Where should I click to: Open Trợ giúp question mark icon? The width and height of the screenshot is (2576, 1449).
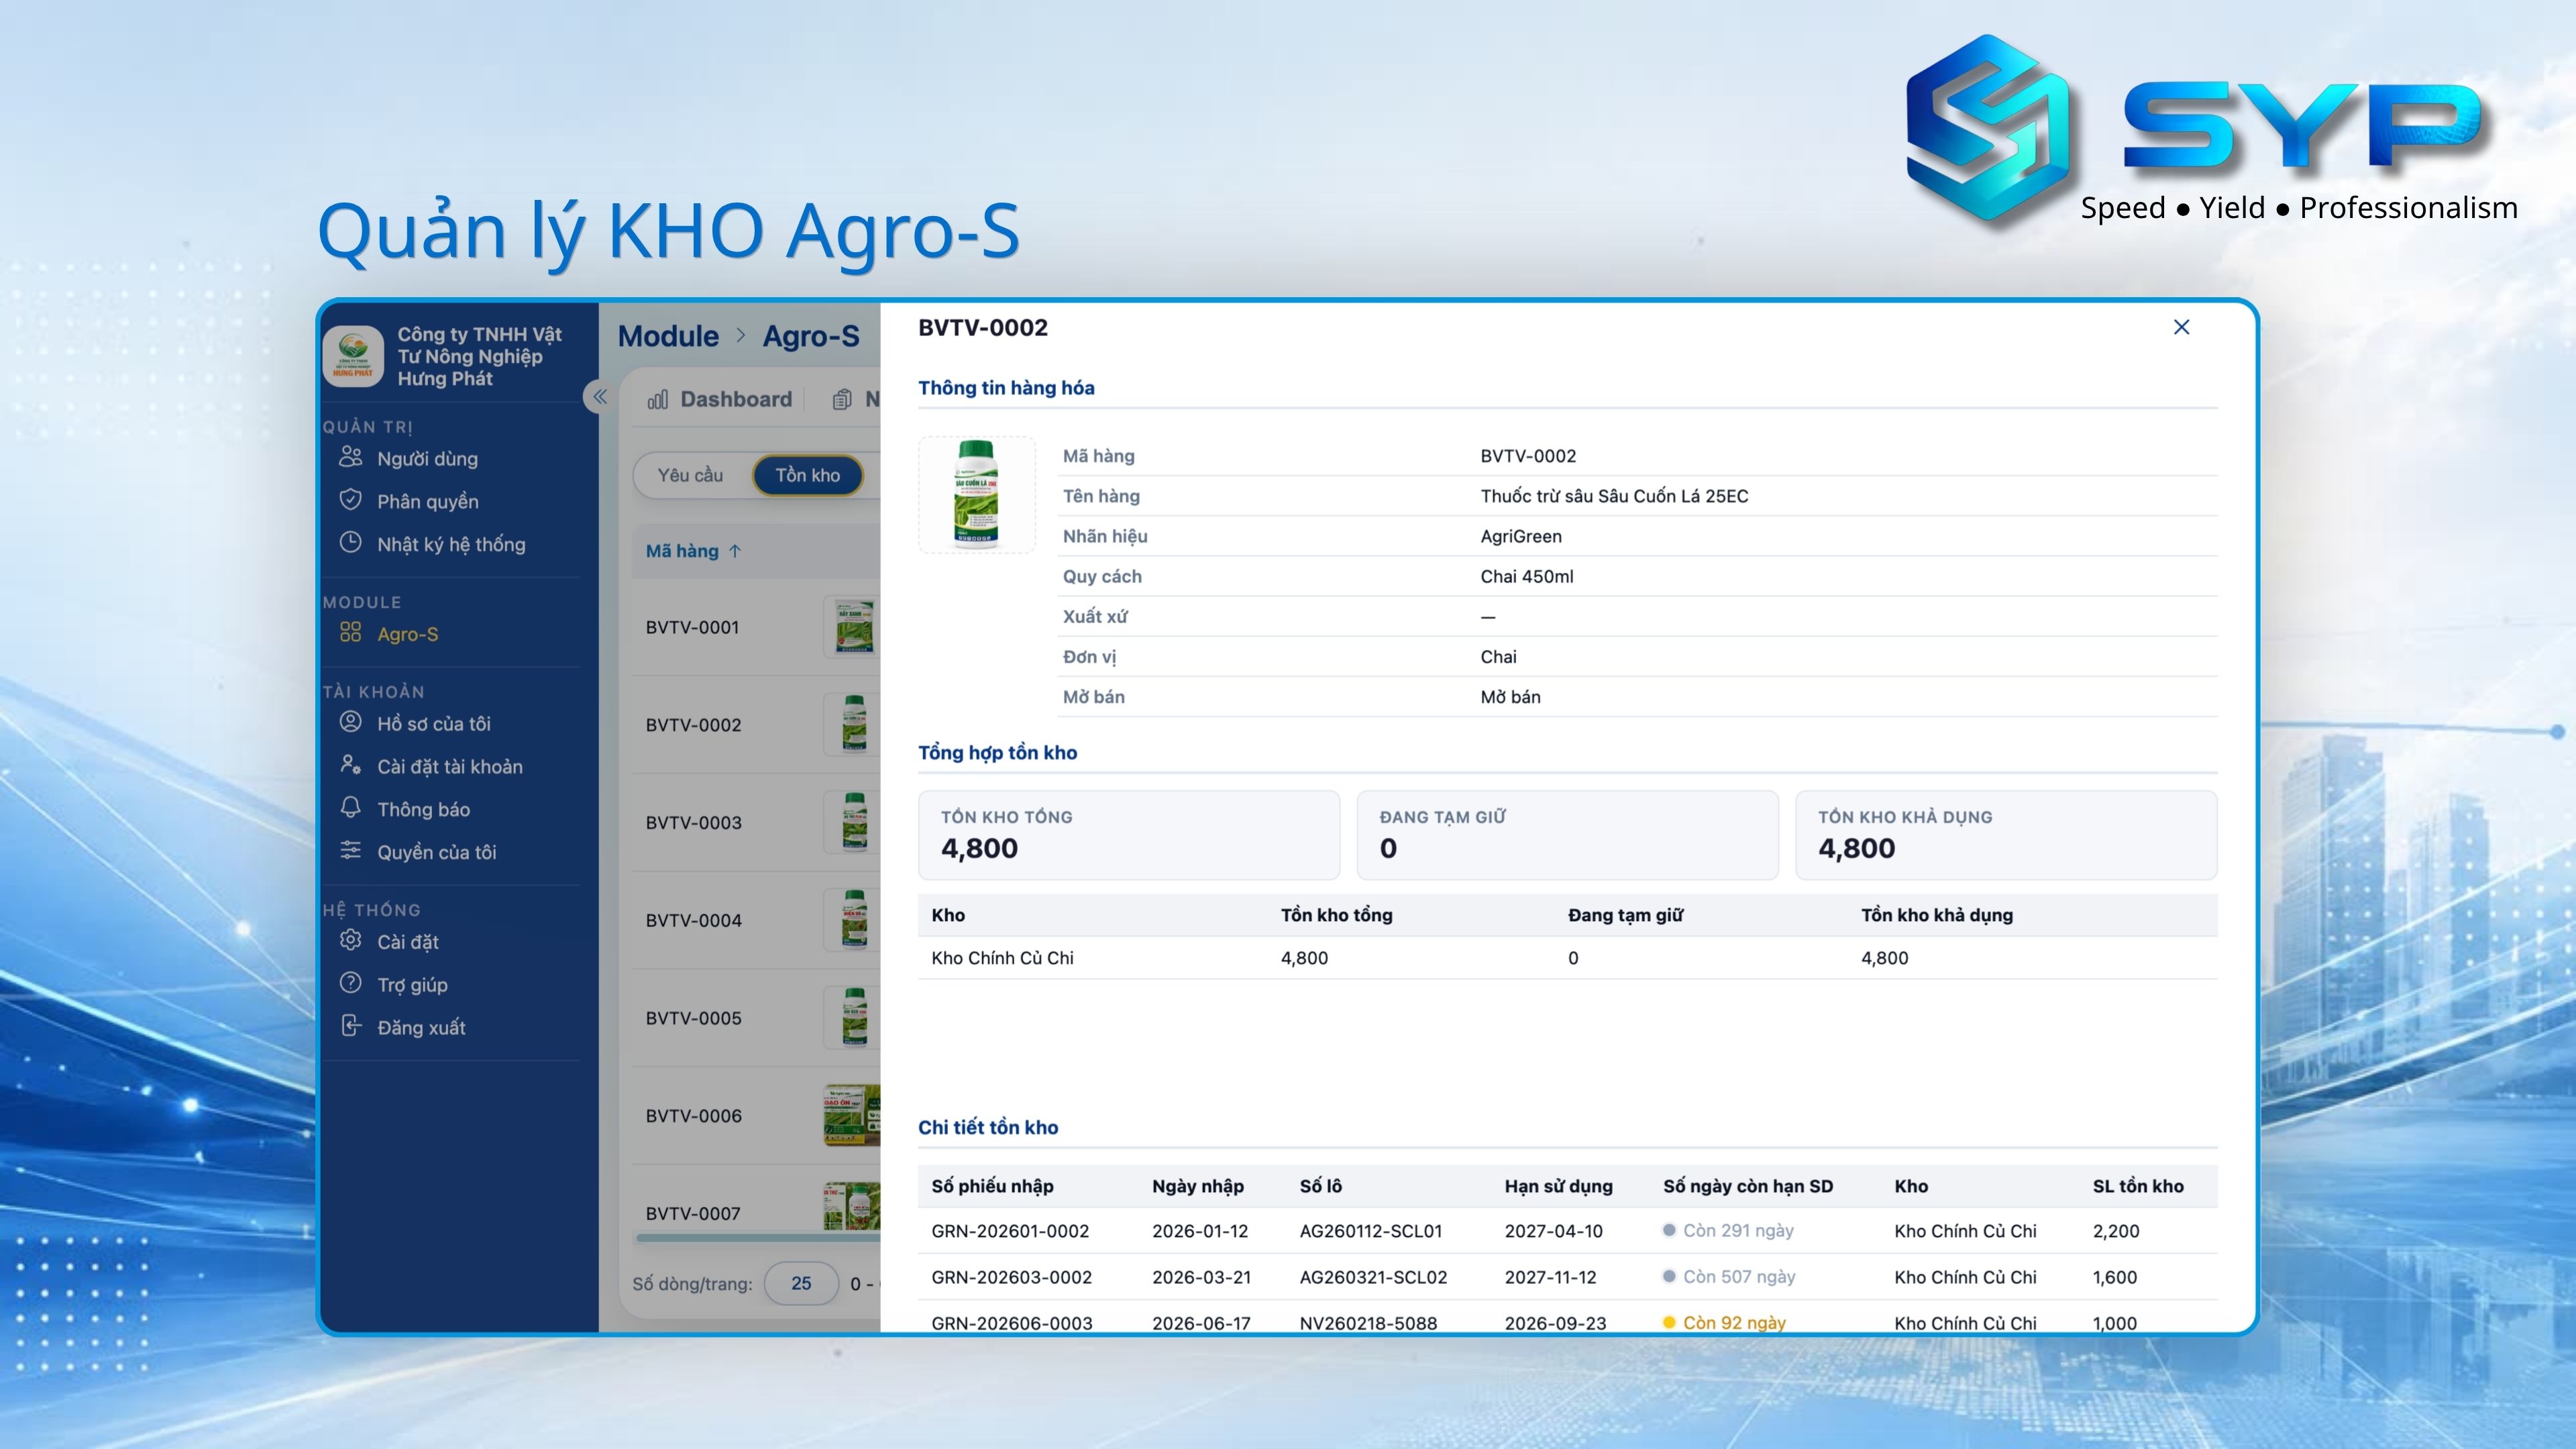350,983
